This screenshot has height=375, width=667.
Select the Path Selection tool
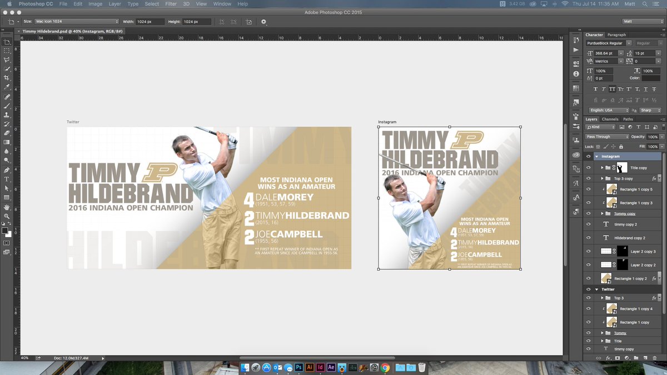coord(7,188)
